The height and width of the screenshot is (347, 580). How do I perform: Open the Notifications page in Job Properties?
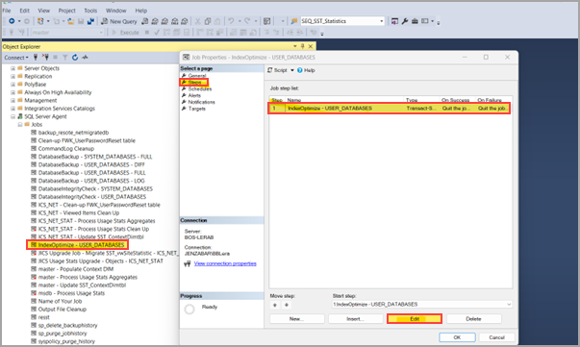201,102
